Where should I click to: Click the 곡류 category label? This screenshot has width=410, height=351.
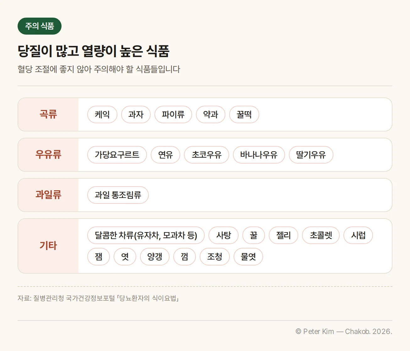click(48, 114)
